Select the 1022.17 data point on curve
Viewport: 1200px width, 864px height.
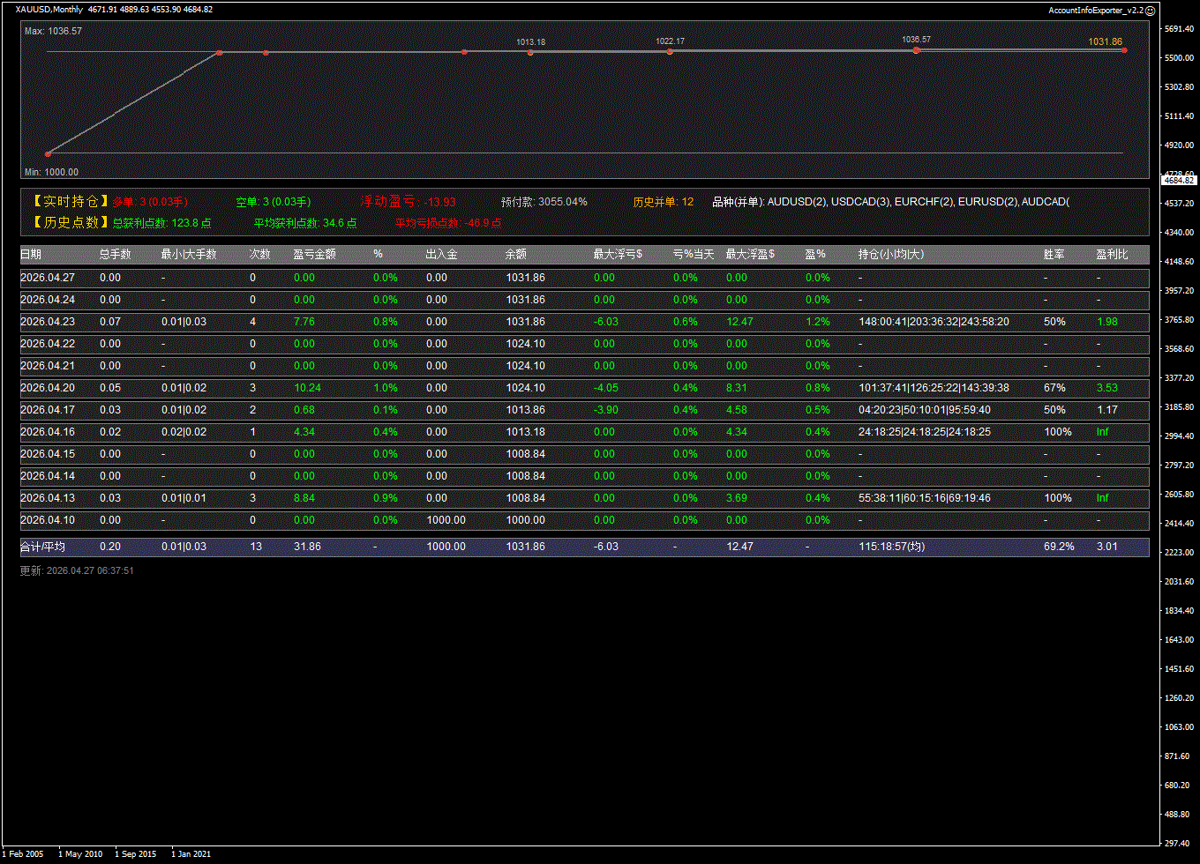[670, 52]
